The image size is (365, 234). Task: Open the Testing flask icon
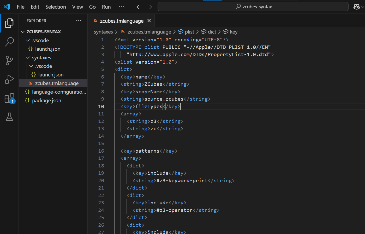point(9,117)
